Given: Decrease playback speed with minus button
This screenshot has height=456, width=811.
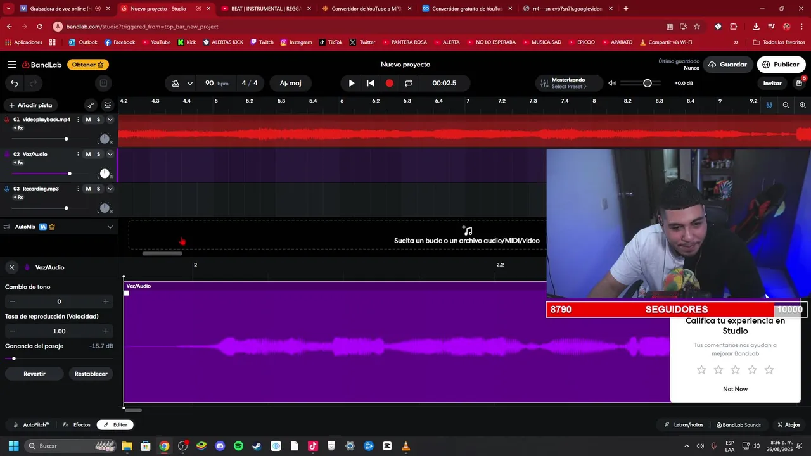Looking at the screenshot, I should click(12, 331).
